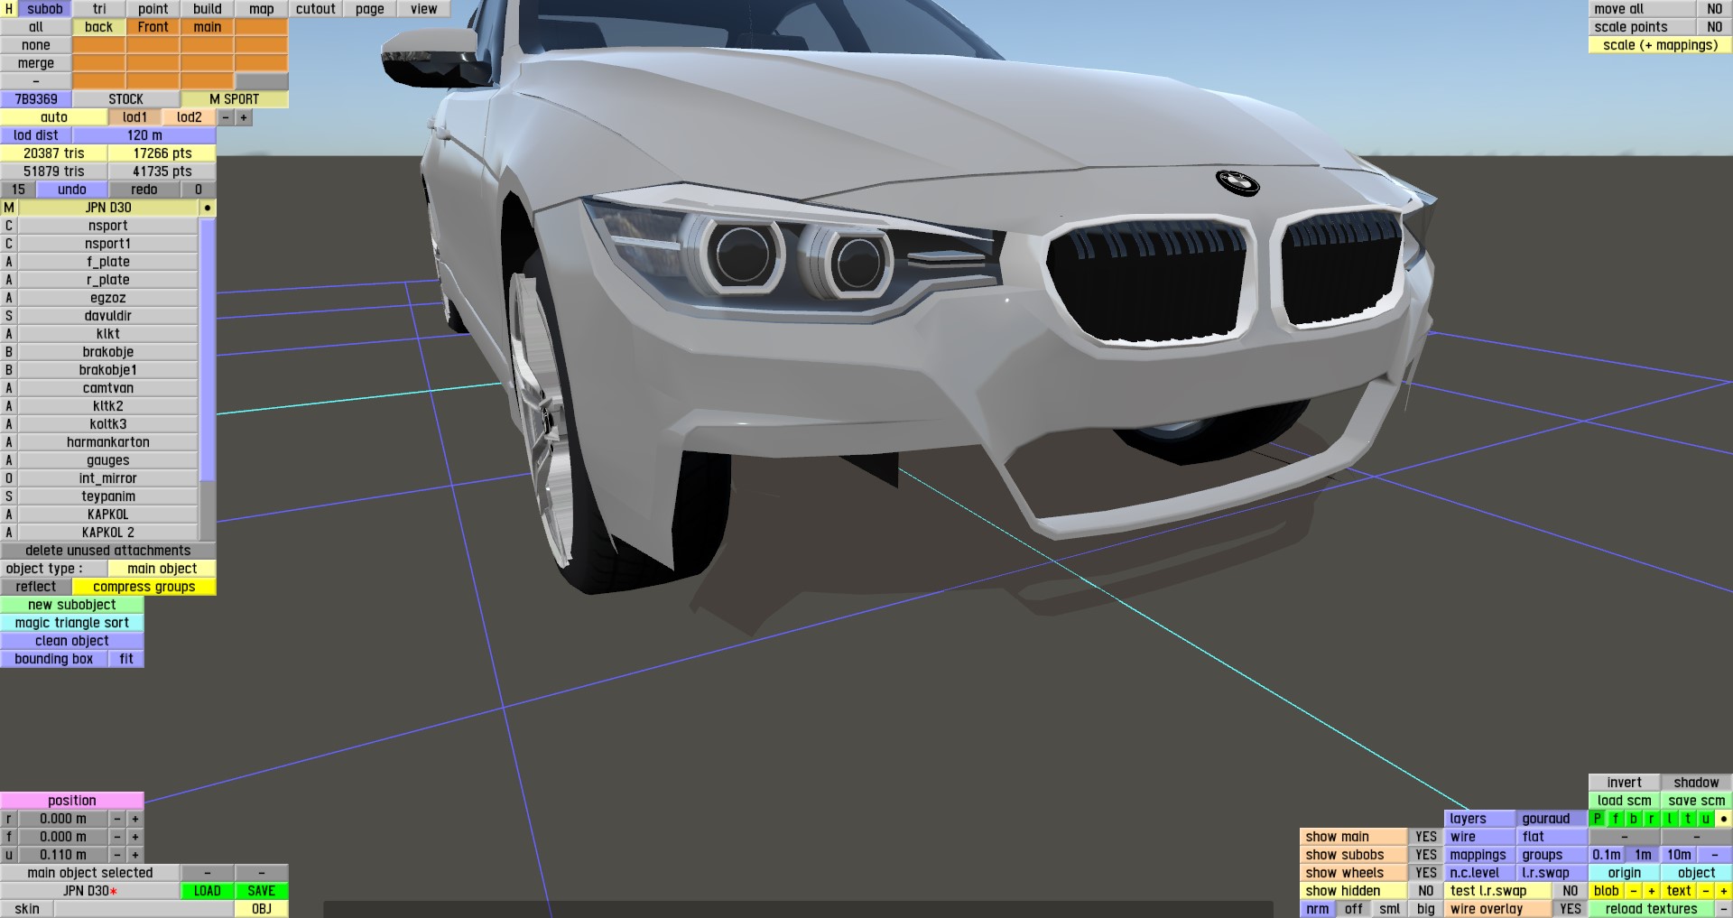This screenshot has height=918, width=1733.
Task: Switch to tri mode
Action: click(99, 9)
